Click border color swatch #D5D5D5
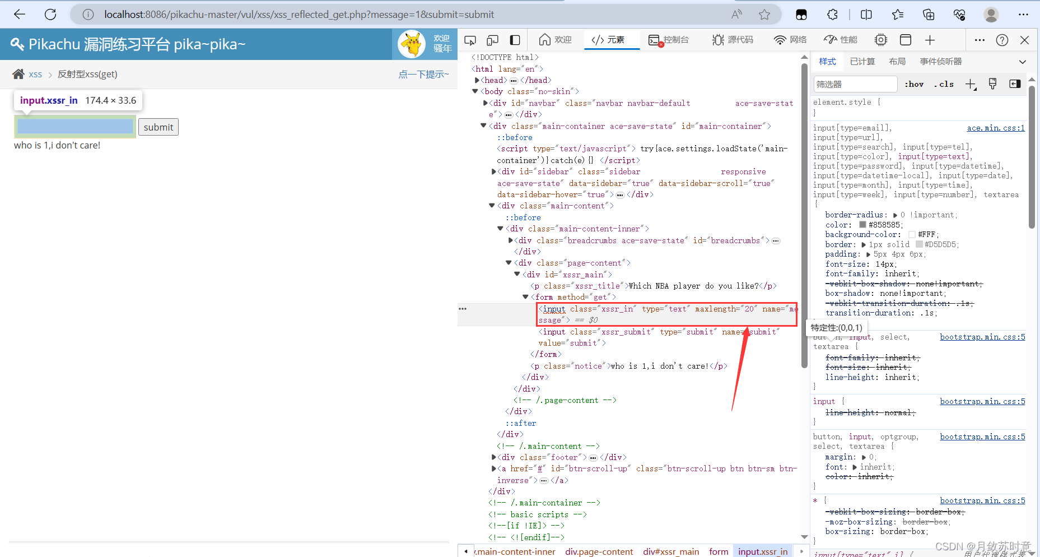This screenshot has height=557, width=1040. 919,244
